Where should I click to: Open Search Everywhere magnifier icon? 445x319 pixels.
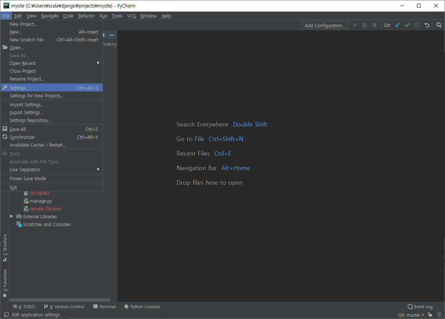tap(439, 25)
